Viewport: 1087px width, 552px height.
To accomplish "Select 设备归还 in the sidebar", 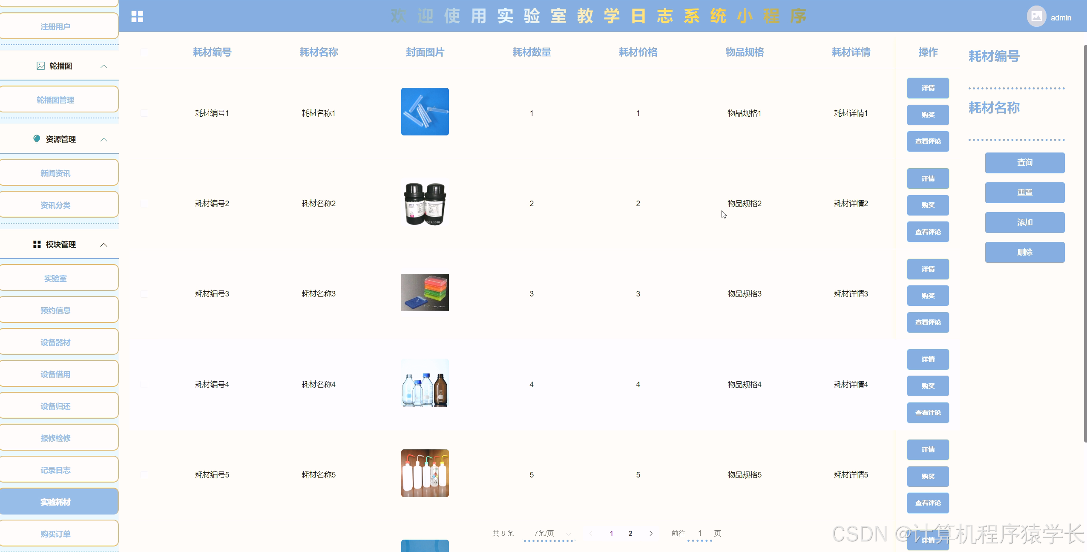I will [x=59, y=406].
